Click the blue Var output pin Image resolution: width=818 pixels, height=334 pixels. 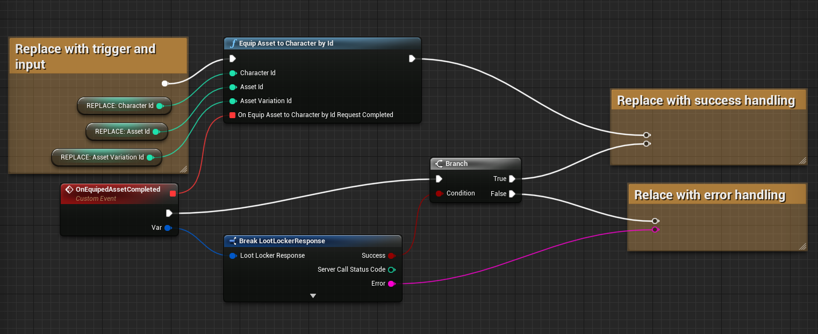pos(168,228)
